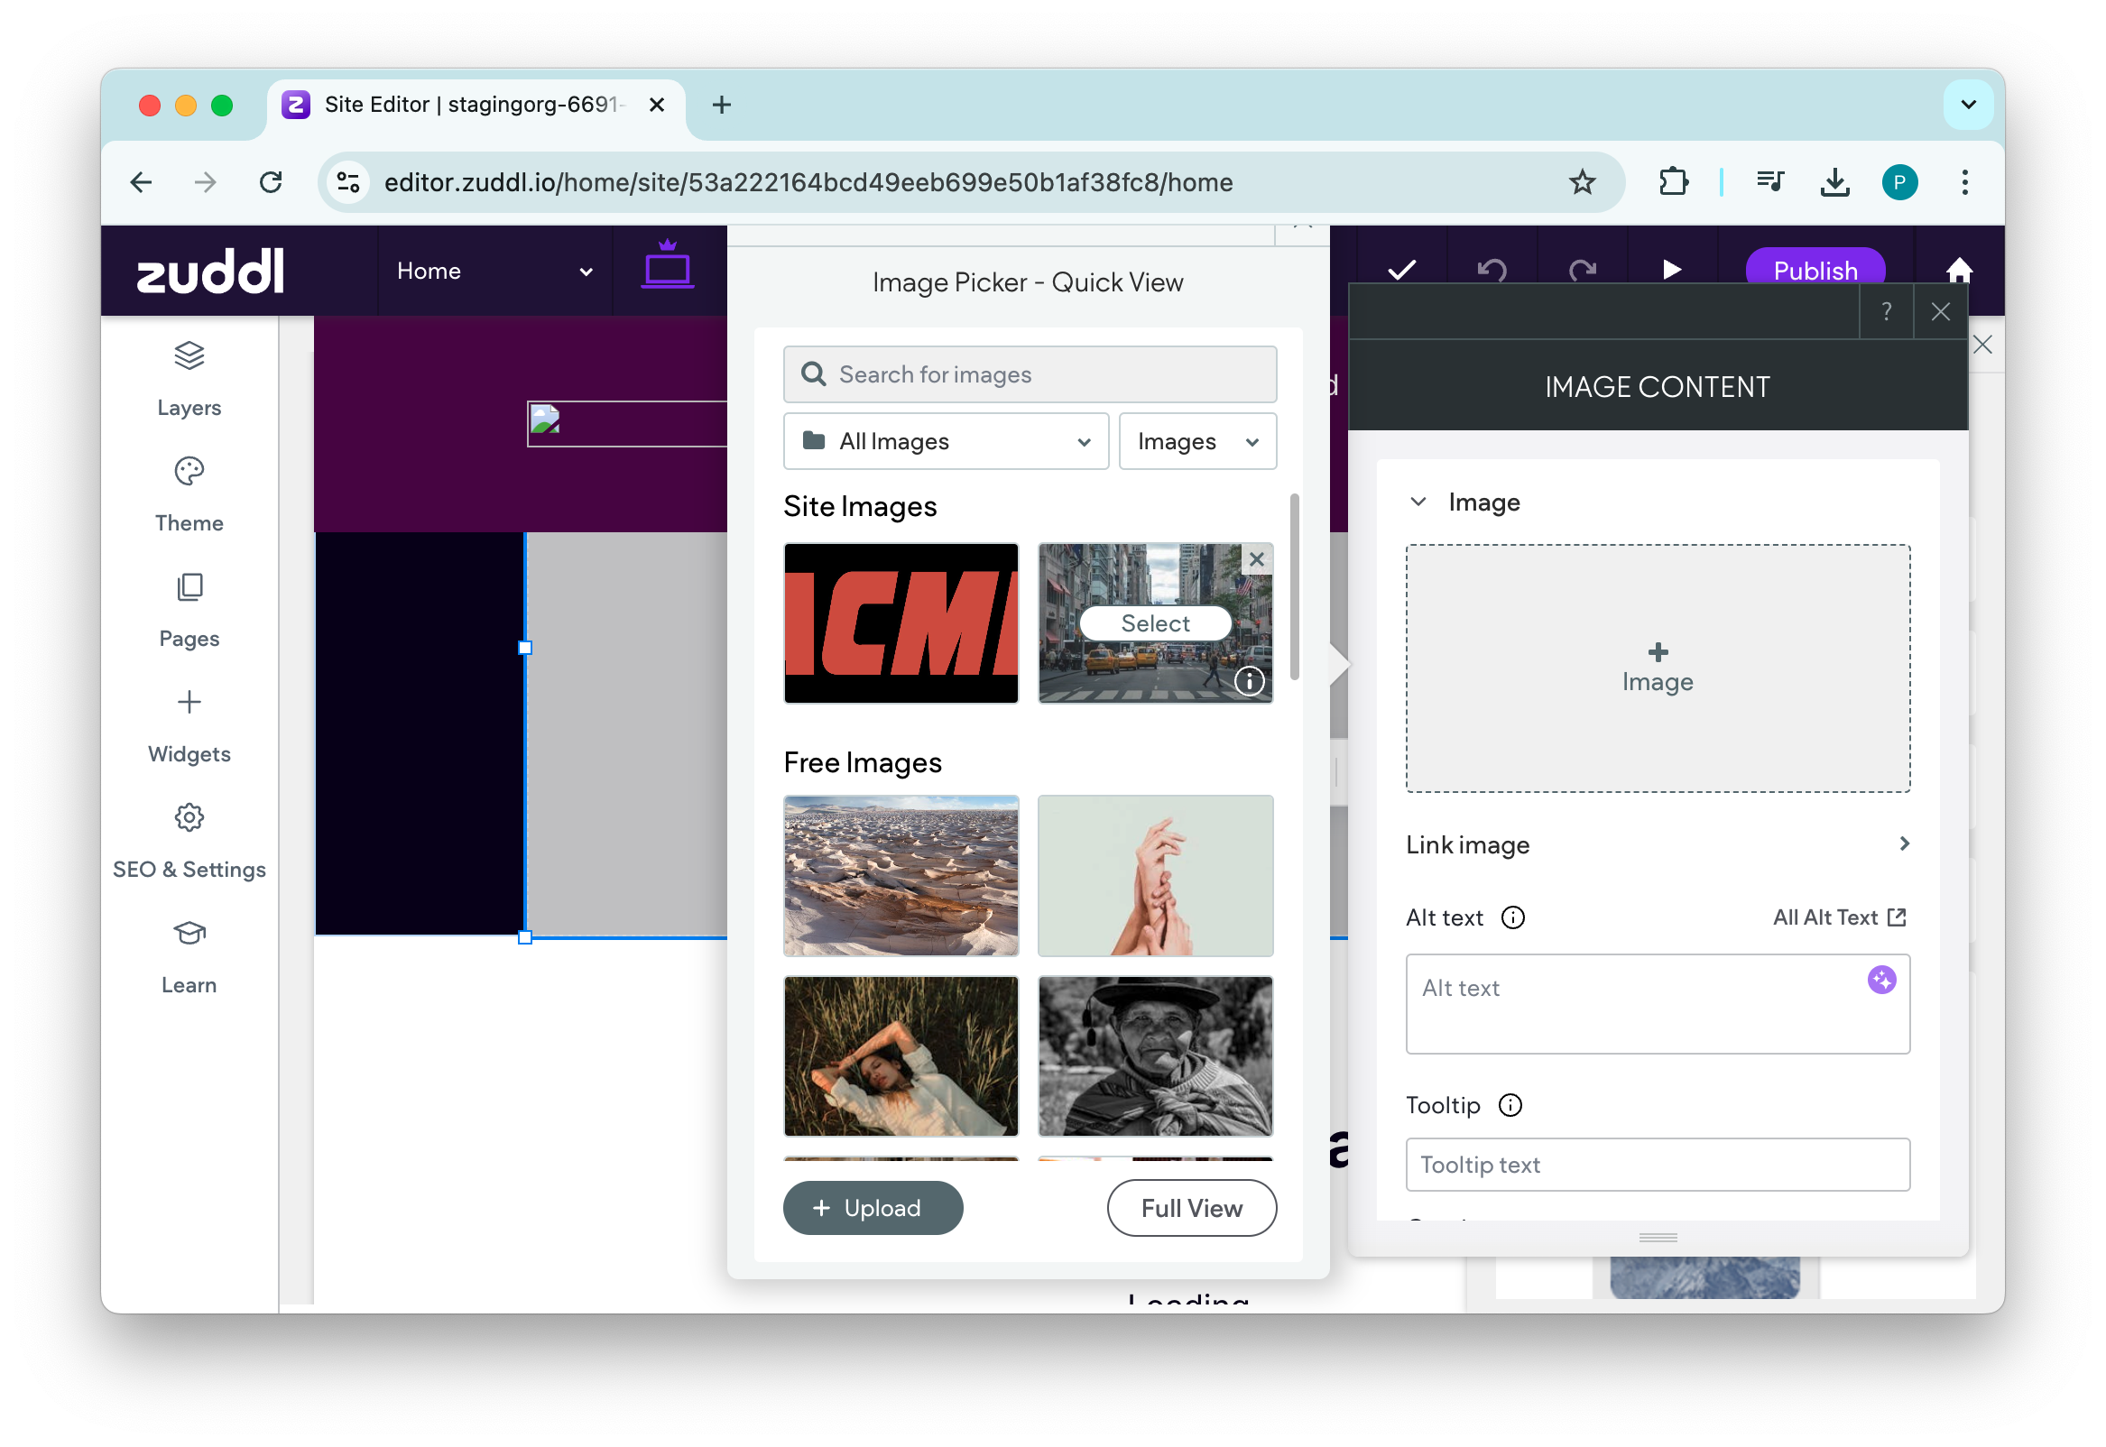The width and height of the screenshot is (2106, 1447).
Task: Open the All Images folder dropdown
Action: [945, 441]
